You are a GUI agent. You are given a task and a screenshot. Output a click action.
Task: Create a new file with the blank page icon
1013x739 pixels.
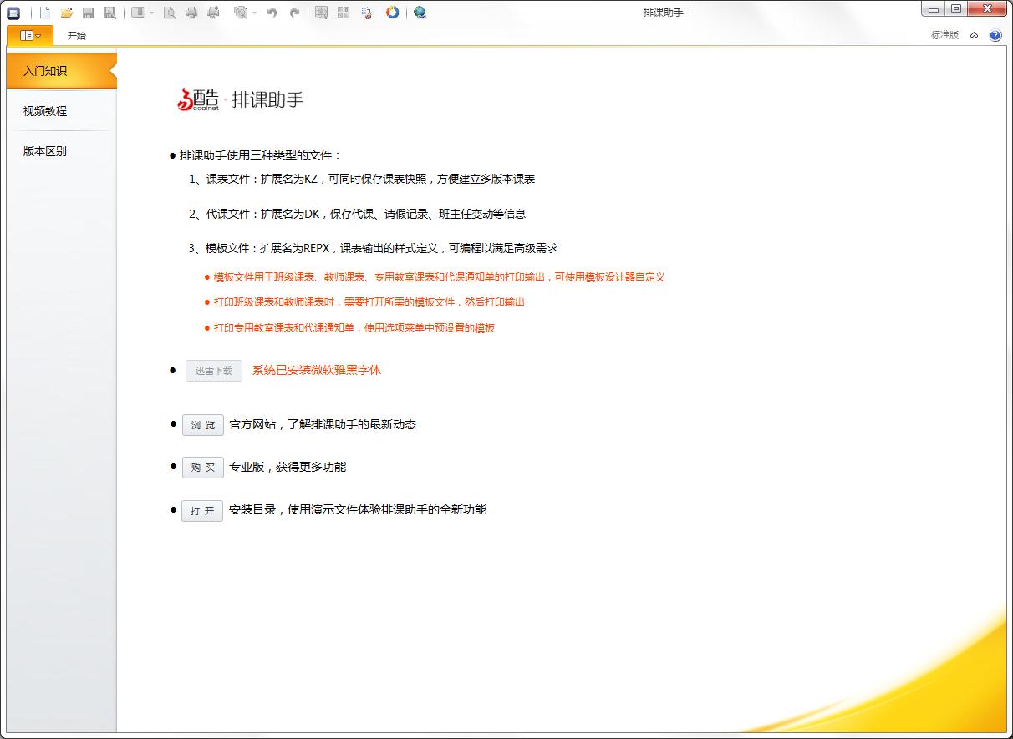tap(45, 13)
